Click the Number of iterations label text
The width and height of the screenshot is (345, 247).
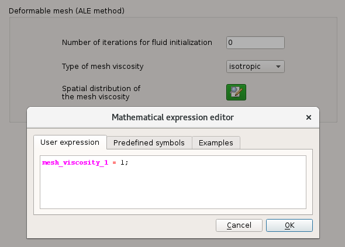coord(137,43)
